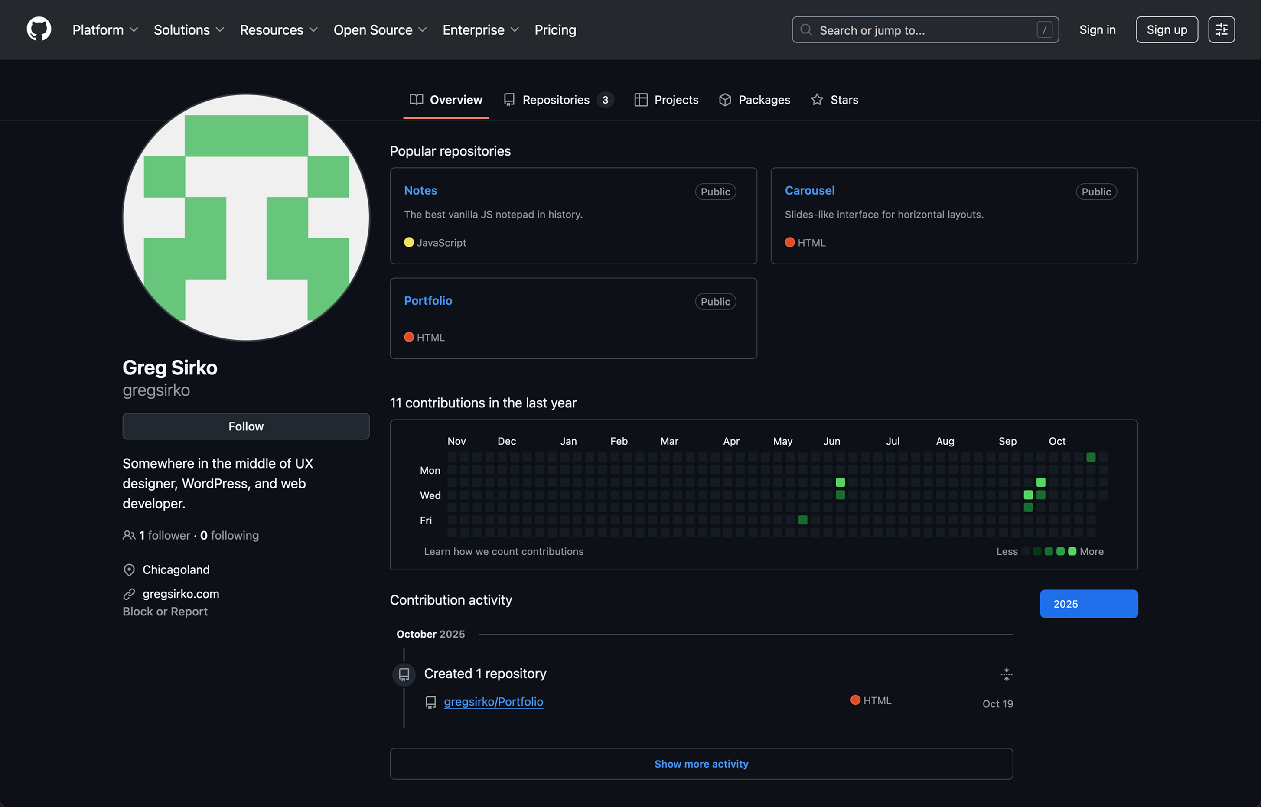Click the Follow button
Image resolution: width=1261 pixels, height=807 pixels.
click(246, 426)
